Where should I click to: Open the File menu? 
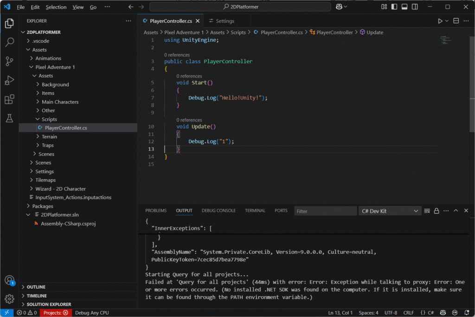tap(20, 7)
